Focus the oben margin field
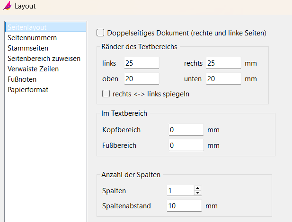The width and height of the screenshot is (292, 222). (x=142, y=78)
